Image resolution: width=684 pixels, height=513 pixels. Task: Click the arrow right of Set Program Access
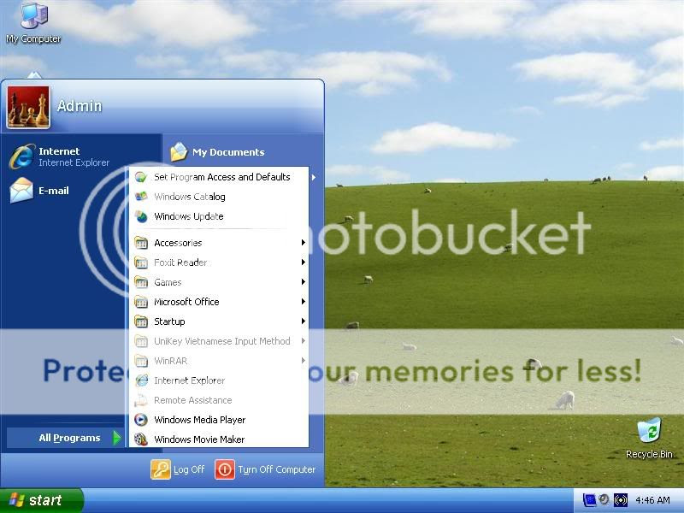click(314, 177)
